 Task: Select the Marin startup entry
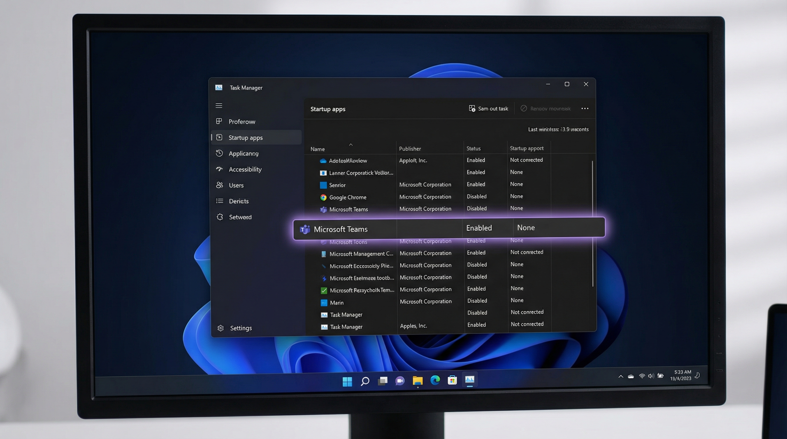337,303
